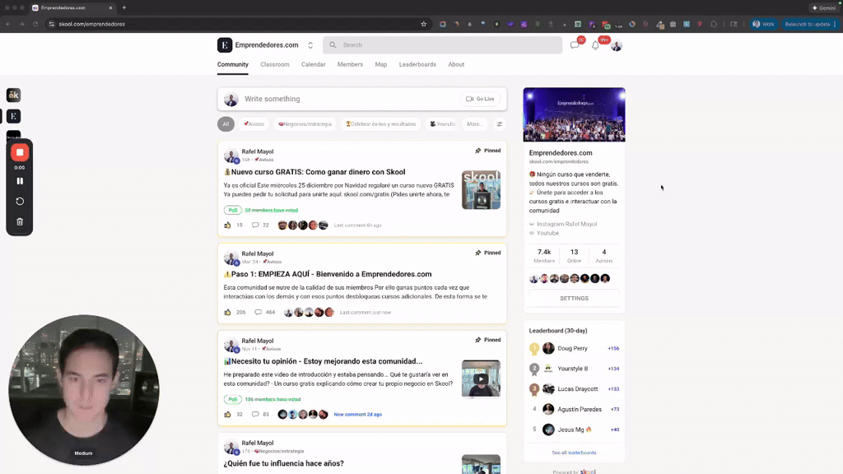Restart the recording with the redo icon
The height and width of the screenshot is (474, 843).
pos(20,202)
